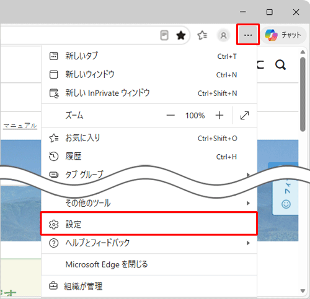
Task: Open the Copilot チャット button
Action: click(283, 35)
